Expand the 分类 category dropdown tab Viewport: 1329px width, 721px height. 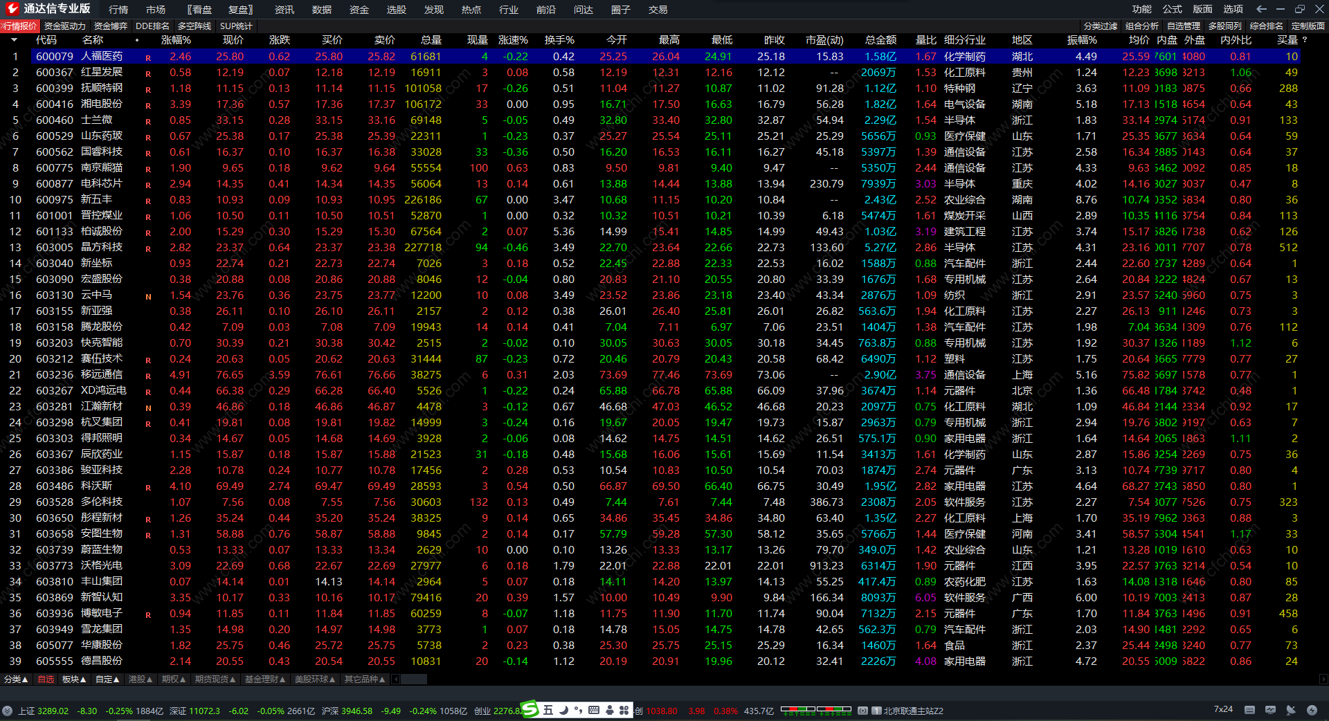click(x=16, y=679)
